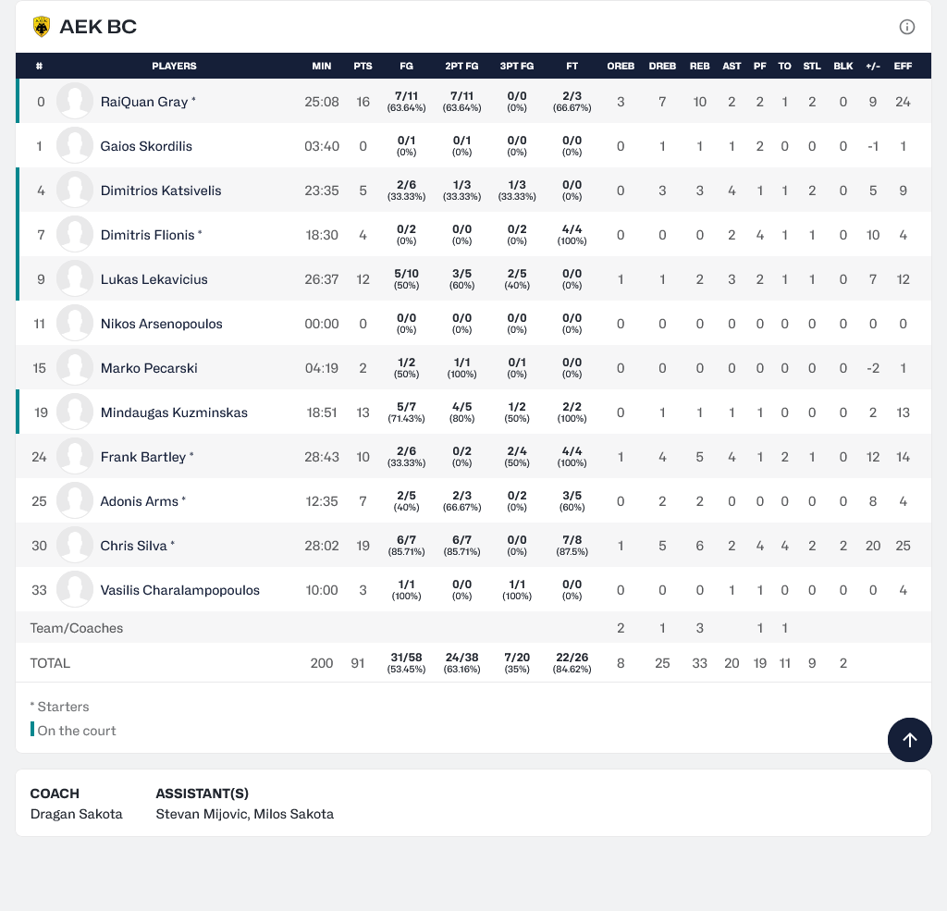Open Frank Bartley player profile link
Image resolution: width=947 pixels, height=911 pixels.
143,457
